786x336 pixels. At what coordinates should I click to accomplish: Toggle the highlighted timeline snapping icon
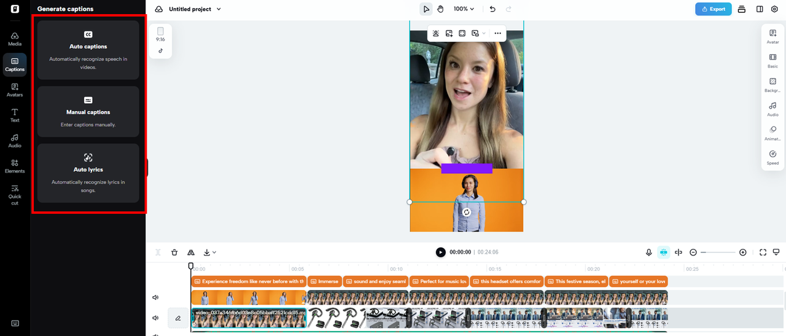point(663,252)
